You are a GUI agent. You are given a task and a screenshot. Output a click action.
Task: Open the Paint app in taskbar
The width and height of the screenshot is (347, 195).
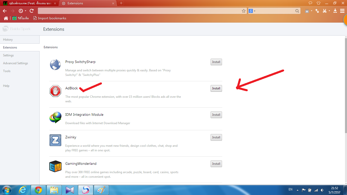101,190
